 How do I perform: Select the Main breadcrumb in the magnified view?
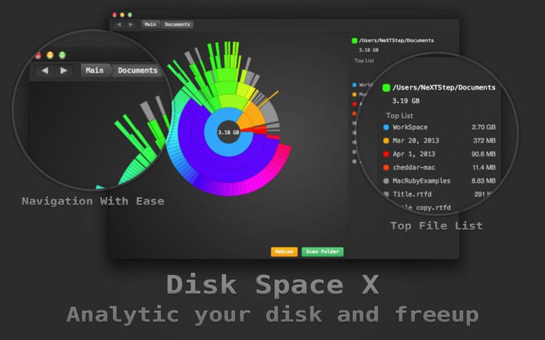coord(95,70)
